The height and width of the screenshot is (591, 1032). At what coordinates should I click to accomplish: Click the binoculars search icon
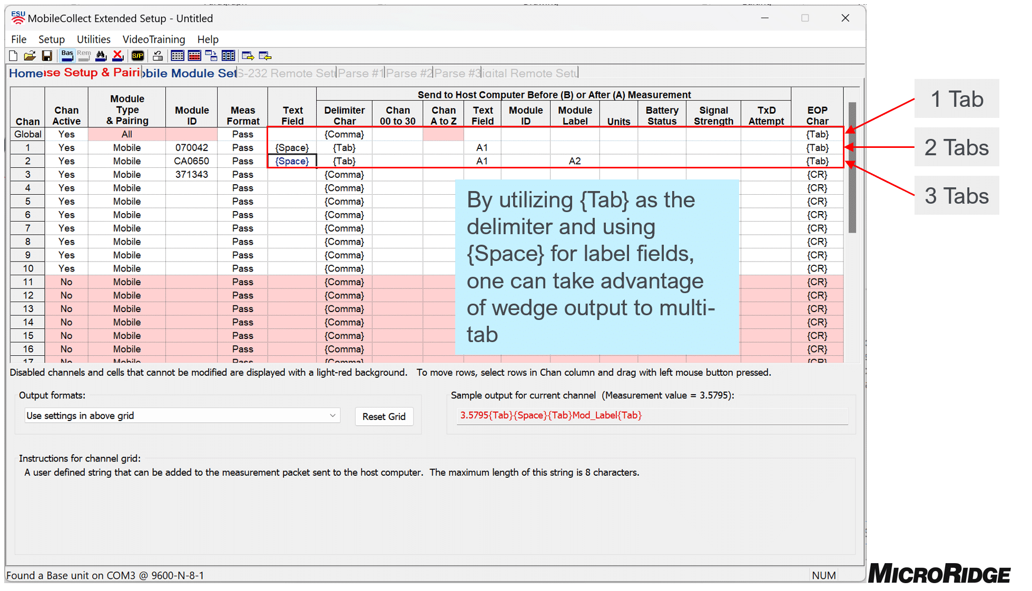pos(101,56)
